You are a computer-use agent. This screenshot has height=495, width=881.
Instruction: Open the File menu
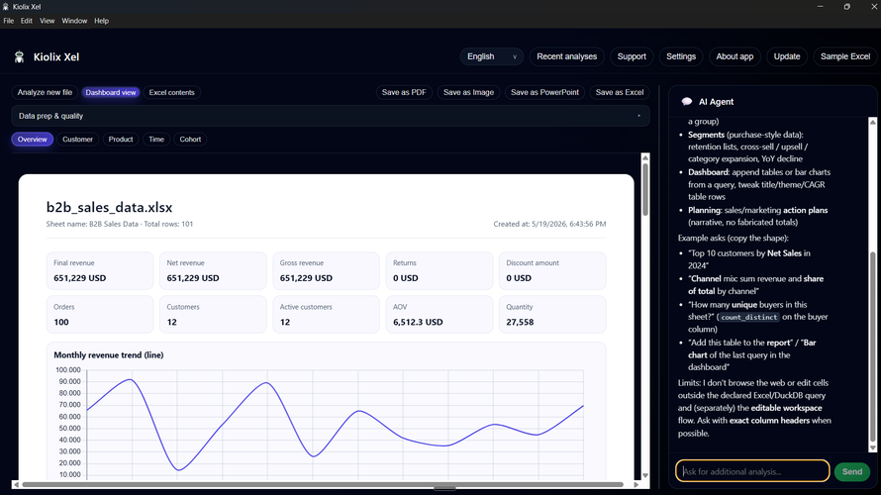(x=9, y=21)
